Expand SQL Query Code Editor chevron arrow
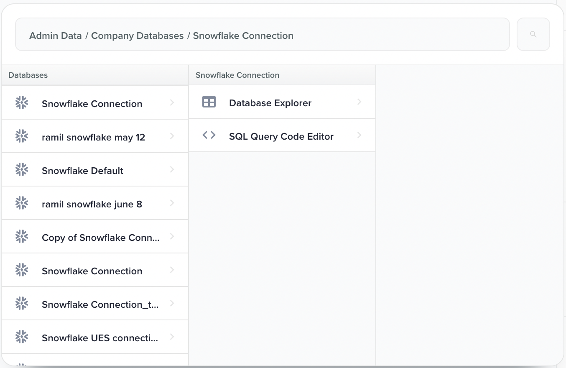 pyautogui.click(x=359, y=135)
